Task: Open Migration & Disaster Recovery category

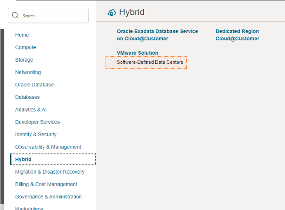Action: [50, 172]
